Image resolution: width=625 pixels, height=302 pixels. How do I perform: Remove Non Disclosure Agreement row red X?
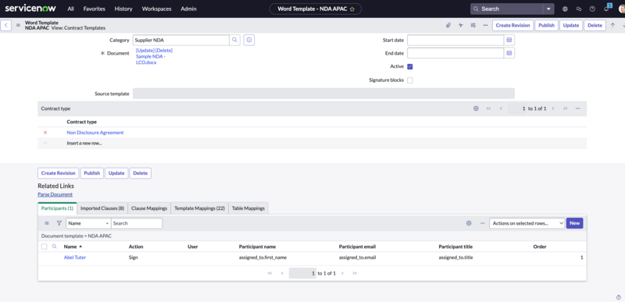(x=45, y=133)
